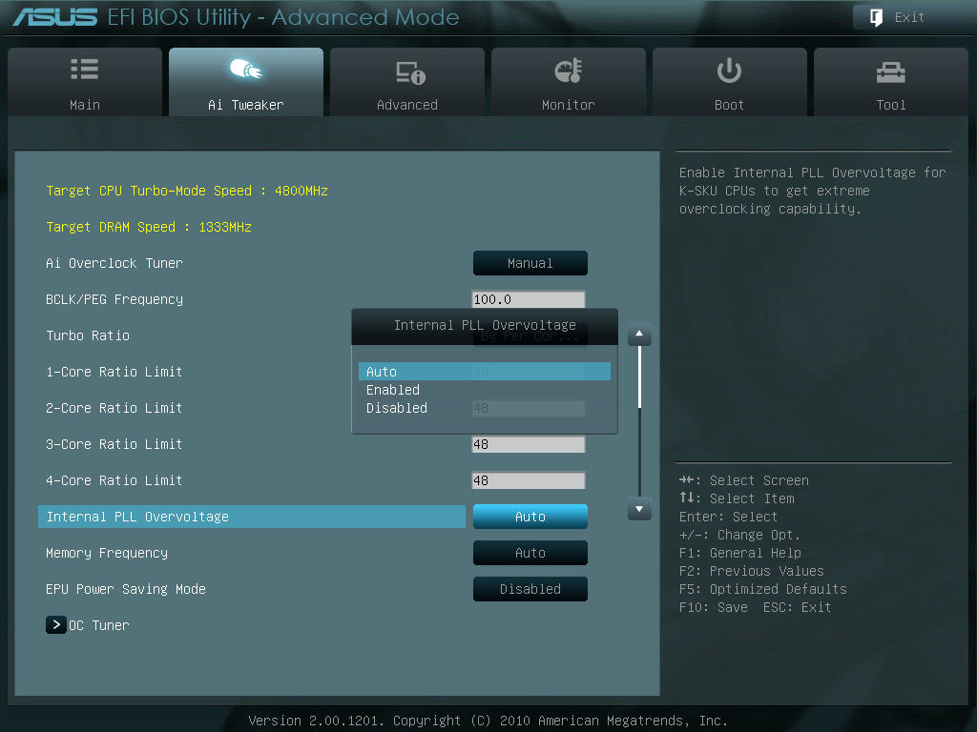Open the Boot tab label

point(729,105)
